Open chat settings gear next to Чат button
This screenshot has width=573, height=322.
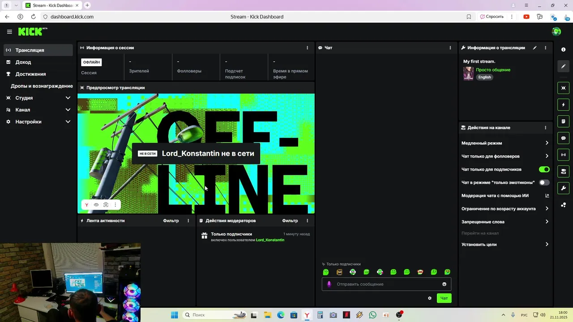click(430, 298)
